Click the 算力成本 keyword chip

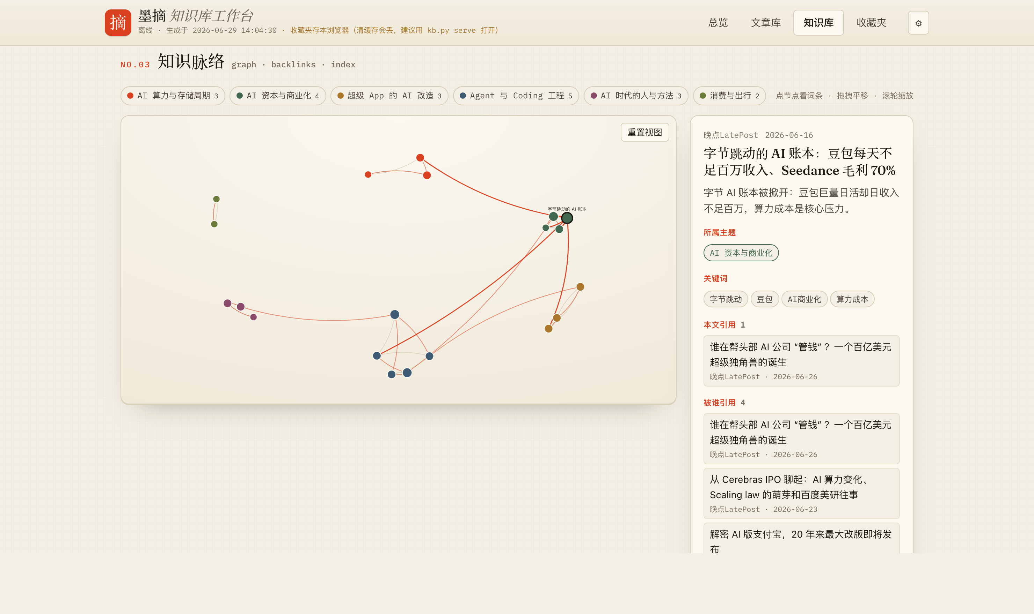(x=852, y=299)
